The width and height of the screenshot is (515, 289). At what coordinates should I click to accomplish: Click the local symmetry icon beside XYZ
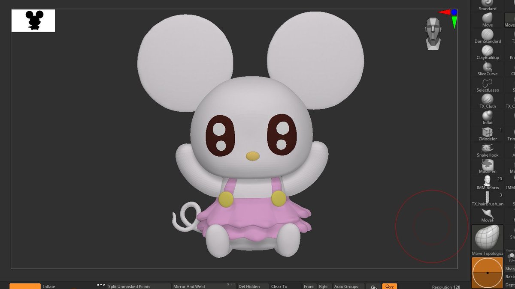coord(374,286)
